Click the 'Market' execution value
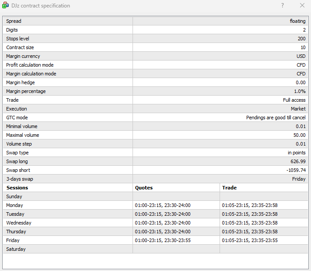The width and height of the screenshot is (311, 271). tap(298, 109)
